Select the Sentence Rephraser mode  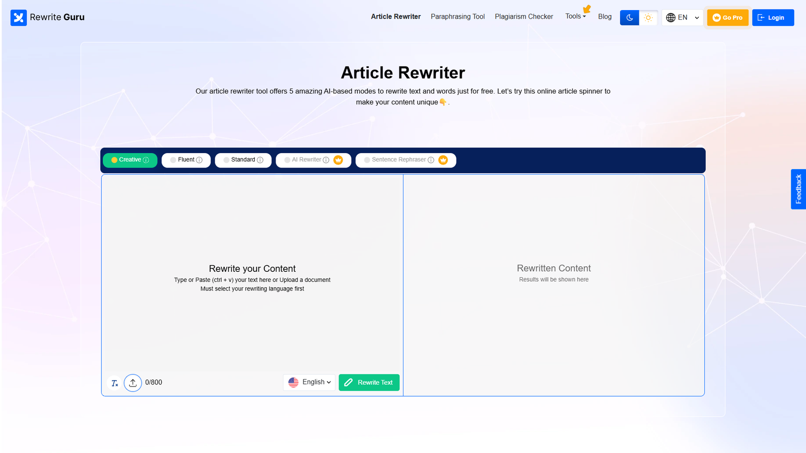[x=406, y=160]
